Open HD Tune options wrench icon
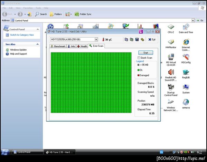The image size is (207, 162). pos(142,39)
